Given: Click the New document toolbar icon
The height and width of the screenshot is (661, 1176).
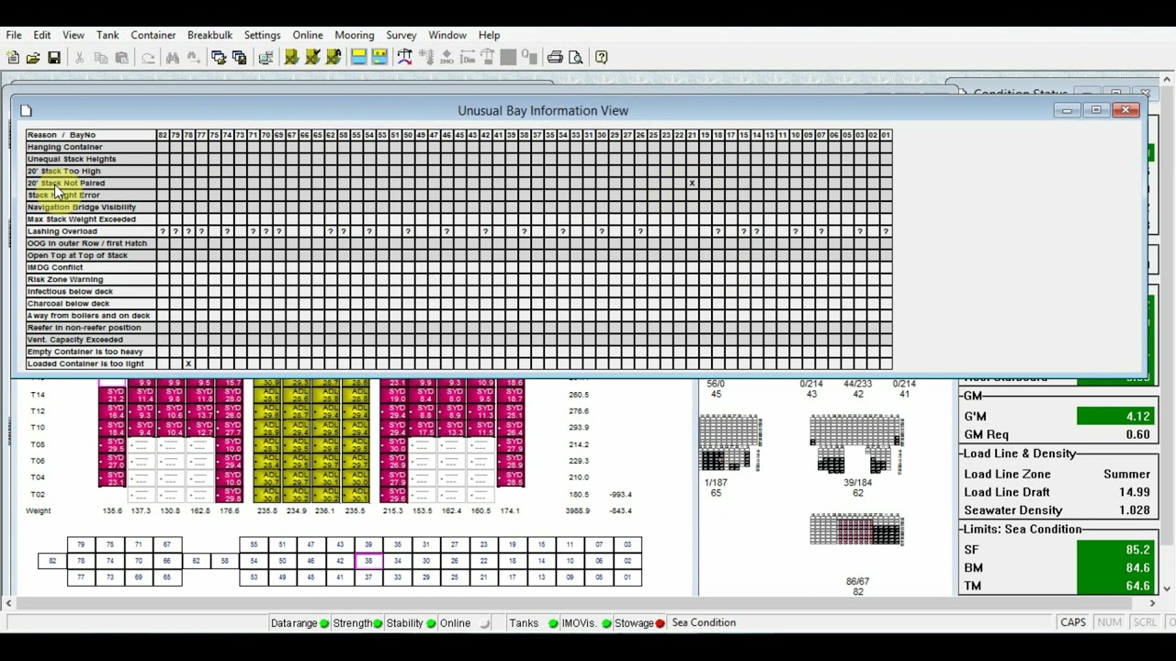Looking at the screenshot, I should [x=13, y=58].
